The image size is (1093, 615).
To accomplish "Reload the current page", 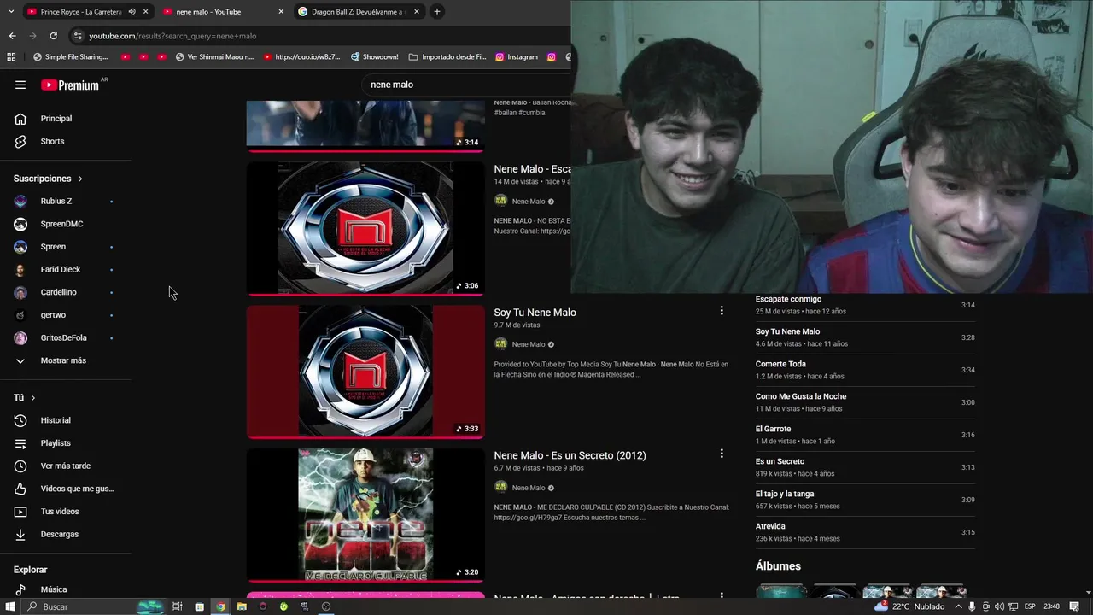I will [x=53, y=36].
